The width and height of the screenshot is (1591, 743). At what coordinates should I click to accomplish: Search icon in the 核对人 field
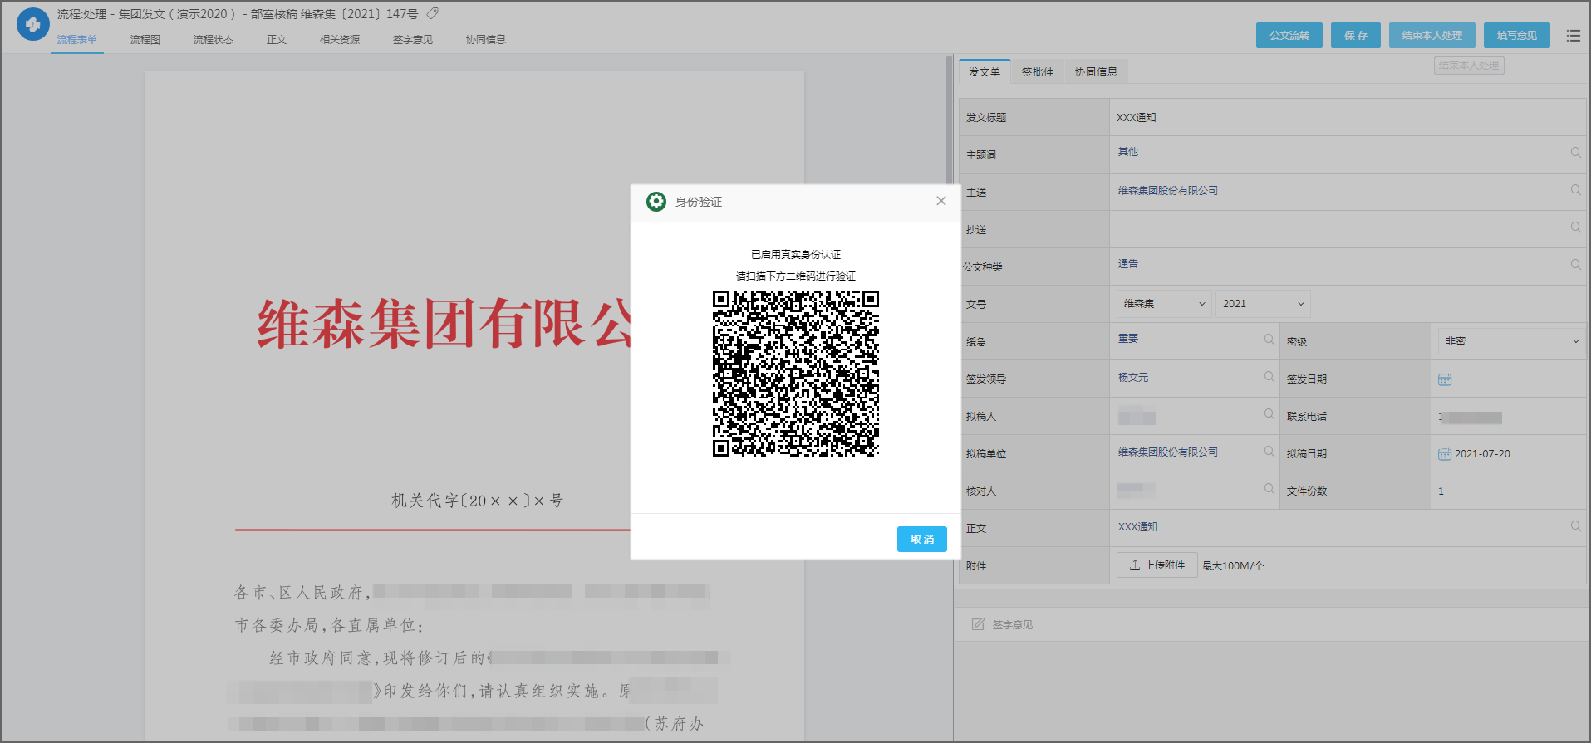point(1269,489)
